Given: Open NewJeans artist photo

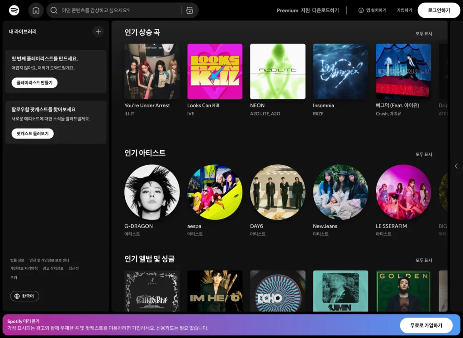Looking at the screenshot, I should [x=340, y=192].
